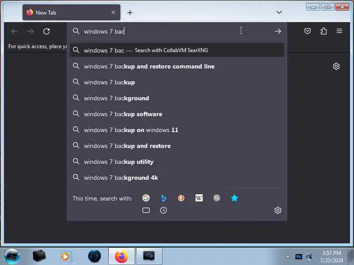
Task: Go back with the back arrow
Action: point(15,31)
